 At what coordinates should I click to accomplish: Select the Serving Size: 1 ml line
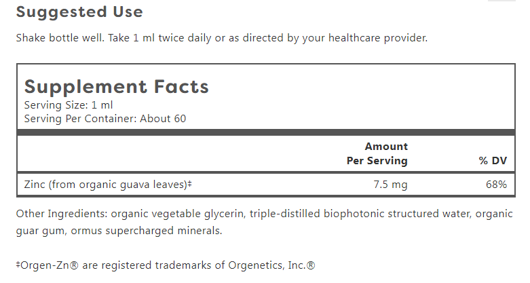[x=69, y=105]
